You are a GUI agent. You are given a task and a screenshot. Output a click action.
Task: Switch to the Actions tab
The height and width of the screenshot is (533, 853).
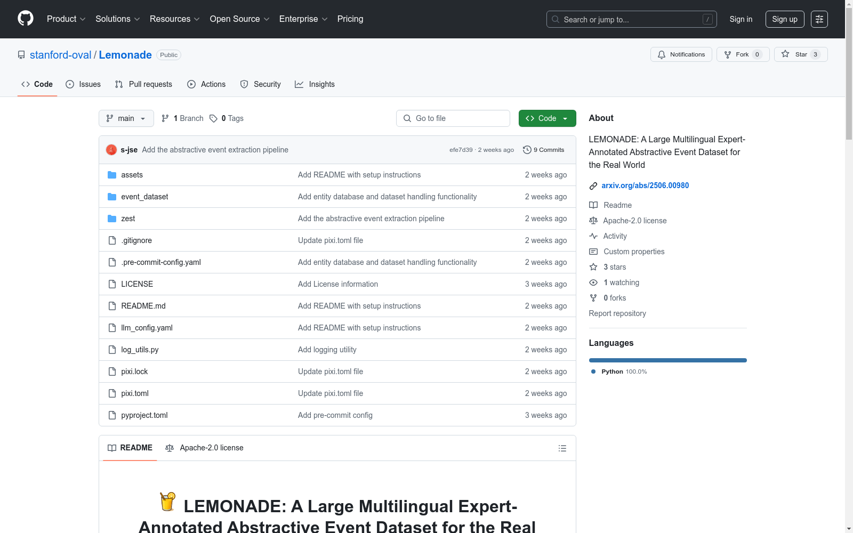tap(206, 84)
